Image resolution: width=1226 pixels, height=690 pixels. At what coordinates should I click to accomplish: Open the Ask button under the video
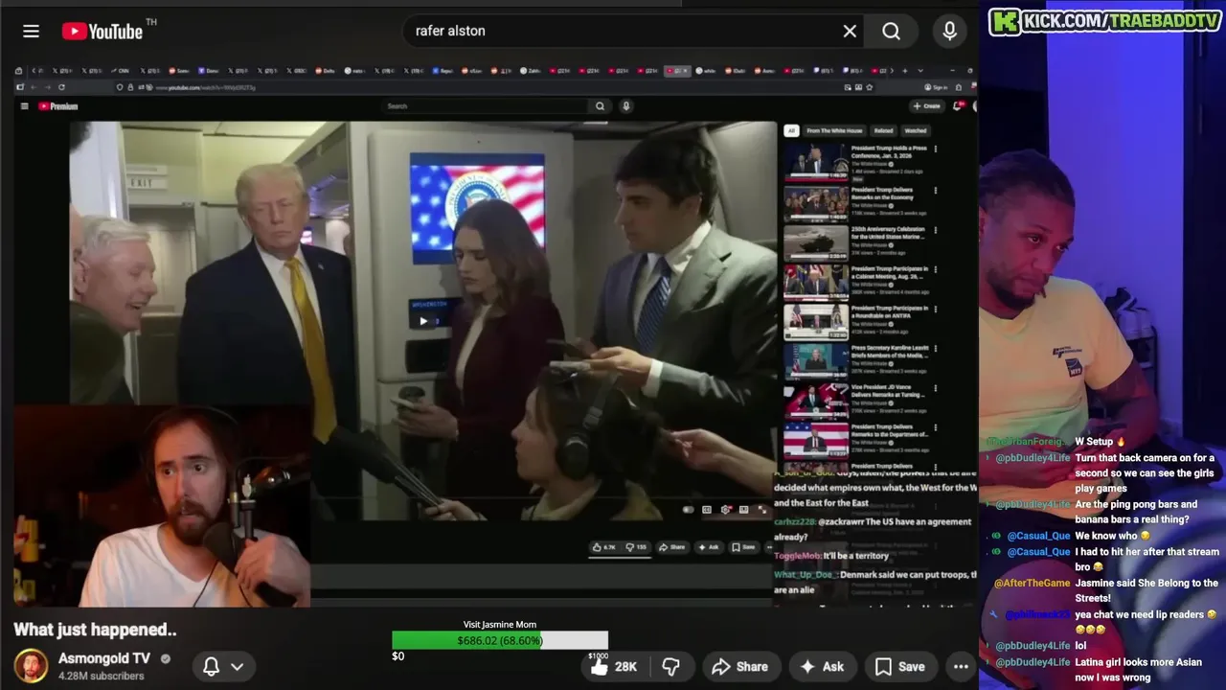822,666
